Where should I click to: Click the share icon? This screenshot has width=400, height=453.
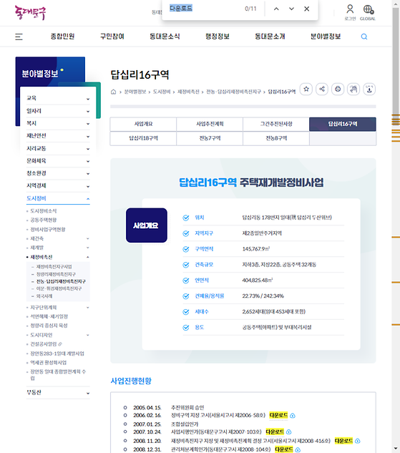click(x=322, y=89)
